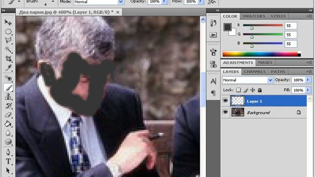Select the Red Eye healing tool

pos(8,78)
